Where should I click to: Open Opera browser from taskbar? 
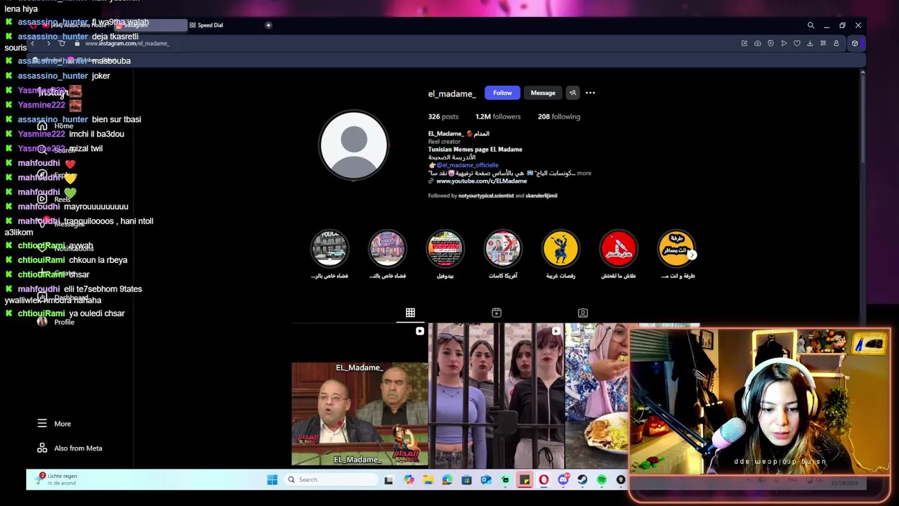pos(544,480)
